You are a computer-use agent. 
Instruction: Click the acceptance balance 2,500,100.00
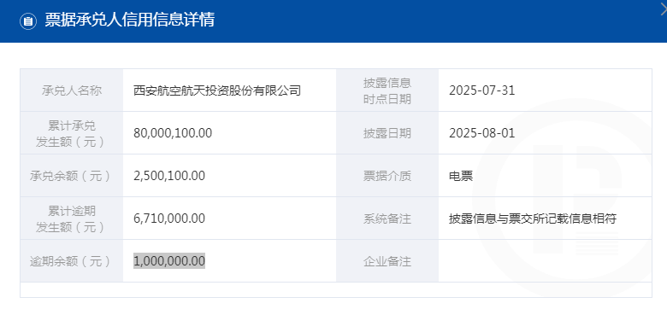[169, 176]
